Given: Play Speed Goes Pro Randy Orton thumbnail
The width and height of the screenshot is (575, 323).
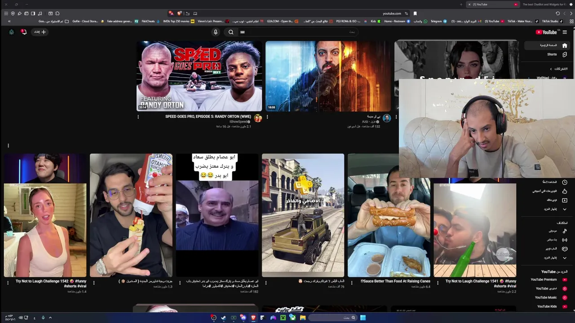Looking at the screenshot, I should 199,76.
